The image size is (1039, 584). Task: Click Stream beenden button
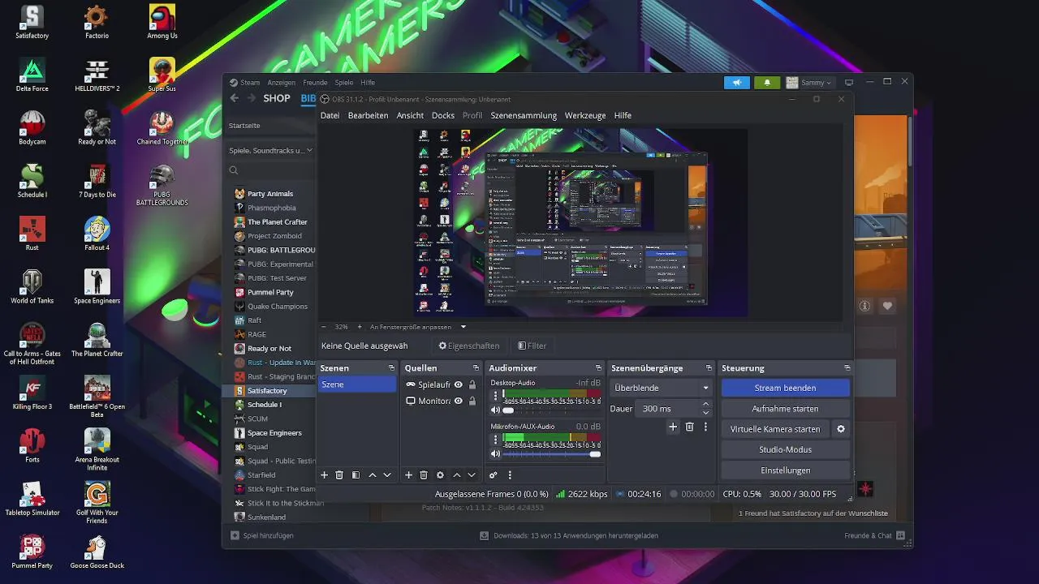(x=785, y=388)
